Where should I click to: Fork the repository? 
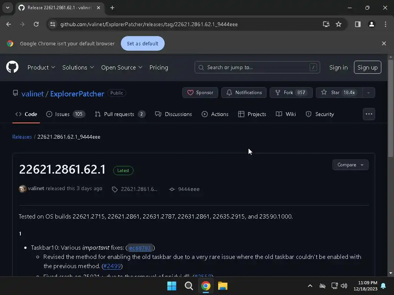click(x=291, y=93)
